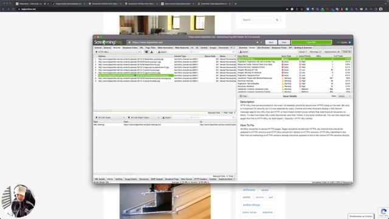Export the inlinks table
The image size is (389, 219).
click(x=167, y=117)
